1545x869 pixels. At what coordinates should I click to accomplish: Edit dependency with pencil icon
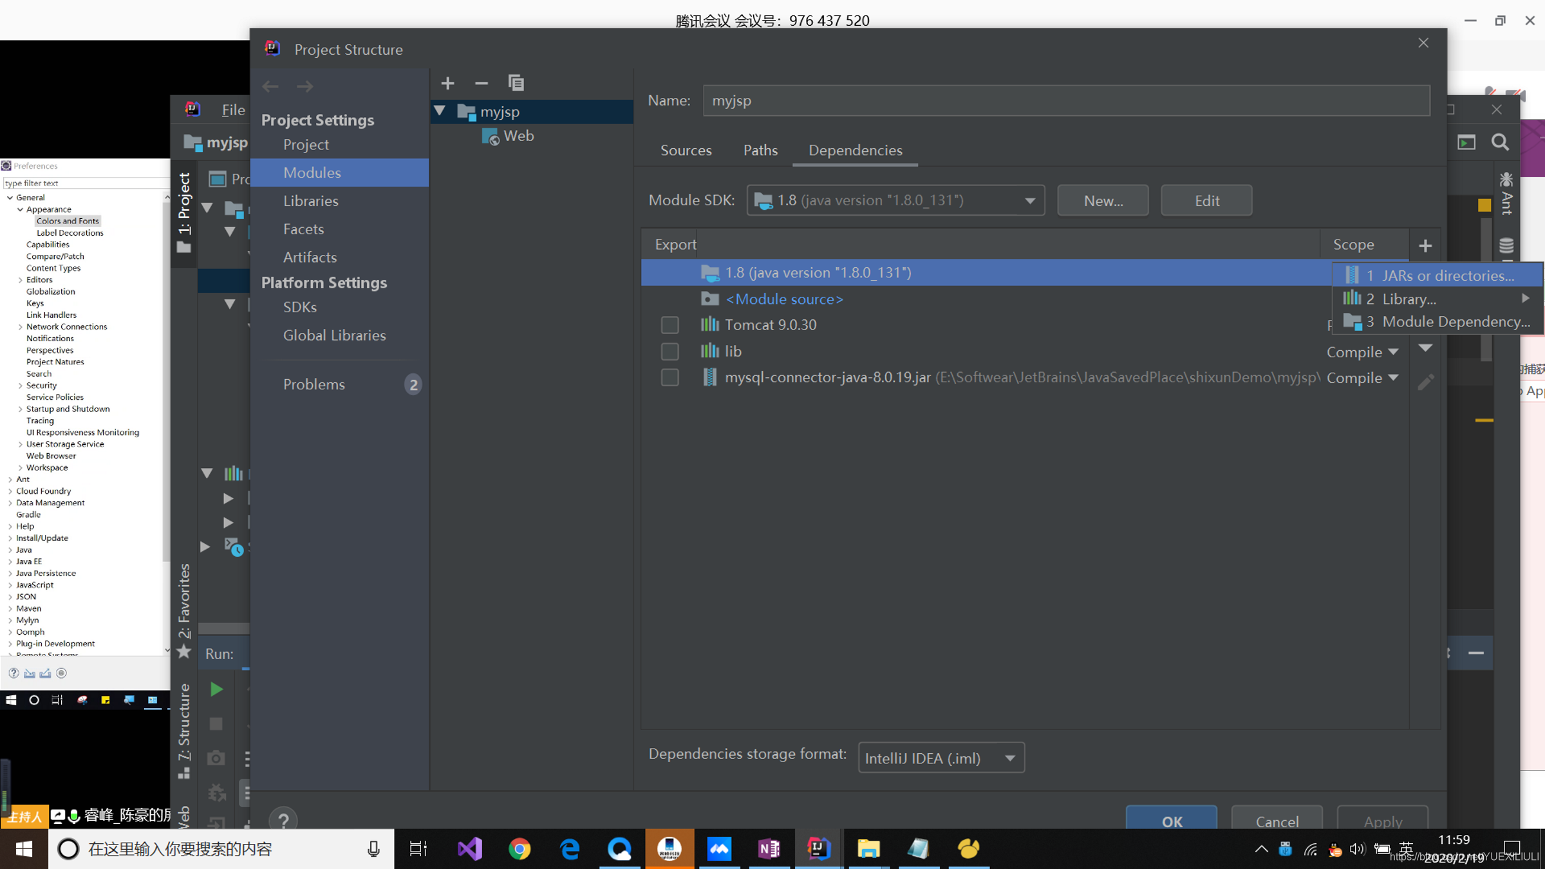(x=1425, y=382)
